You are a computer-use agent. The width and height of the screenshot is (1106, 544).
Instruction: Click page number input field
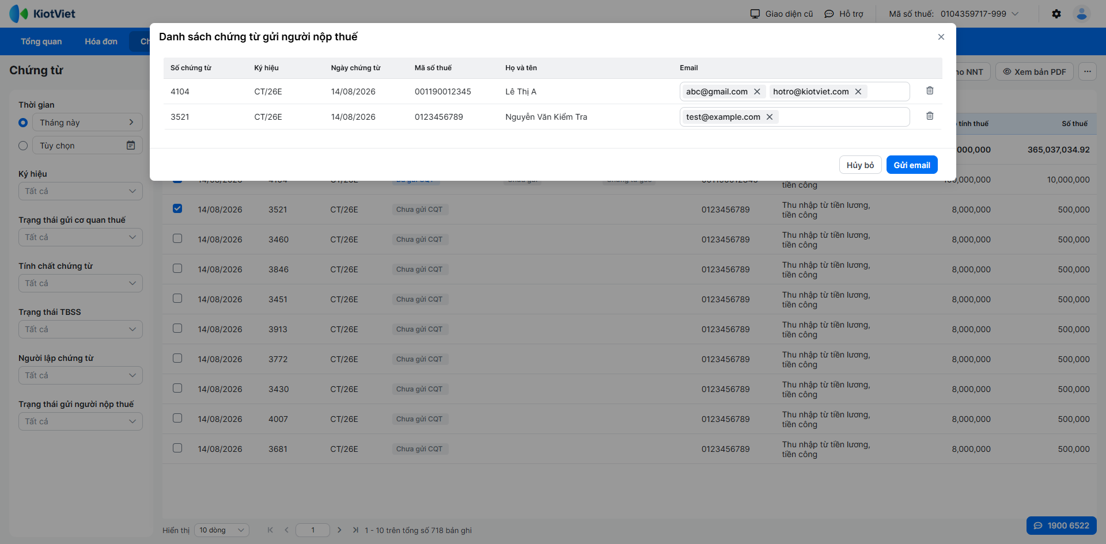[313, 530]
